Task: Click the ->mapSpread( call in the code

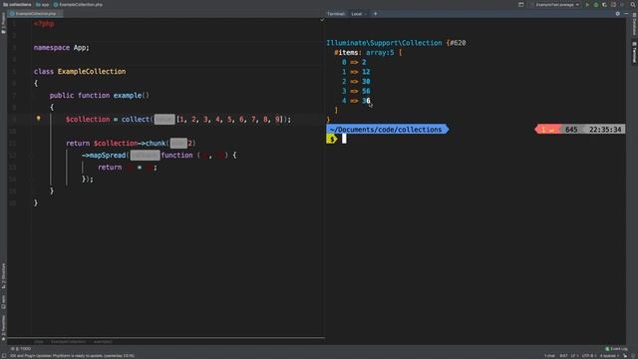Action: pos(106,156)
